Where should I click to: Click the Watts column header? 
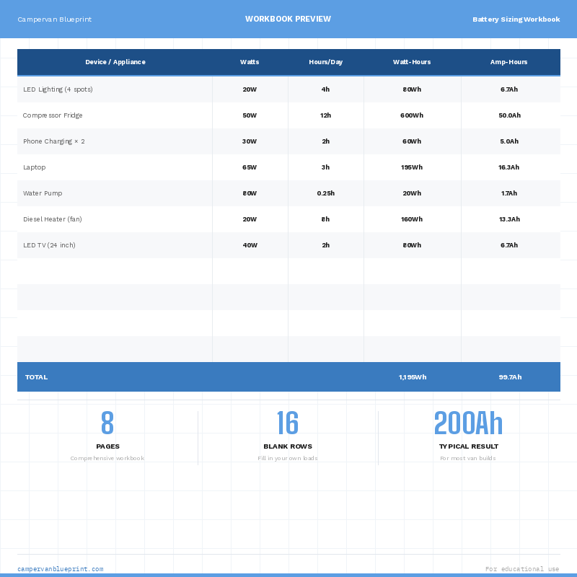point(250,62)
